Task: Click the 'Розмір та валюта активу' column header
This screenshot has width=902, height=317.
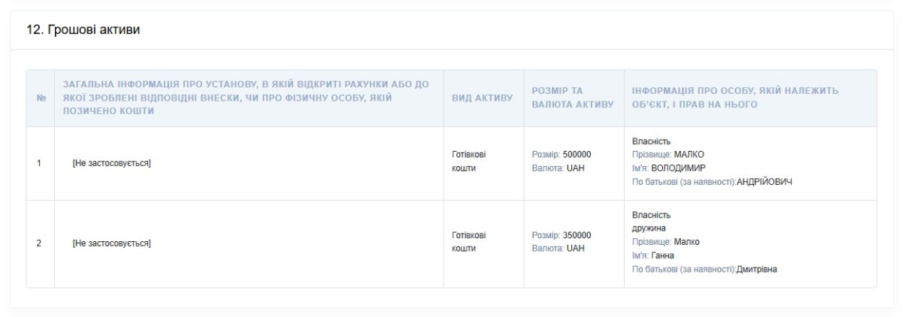Action: [573, 98]
